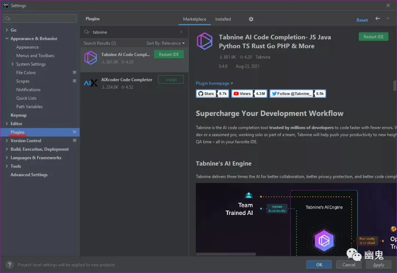
Task: Collapse the Appearance & Behavior section
Action: pyautogui.click(x=7, y=39)
